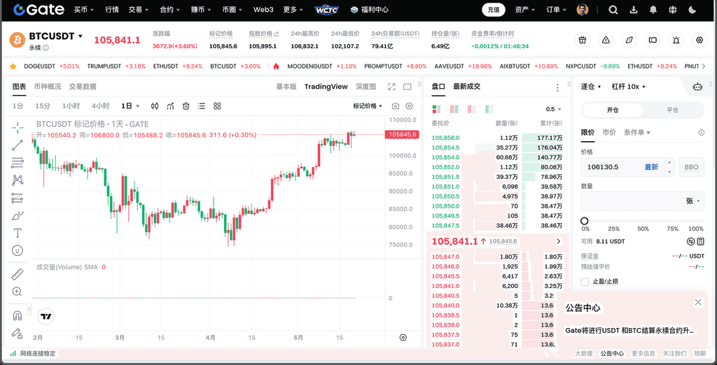Expand the 杠杆 10x leverage dropdown
Screen dimensions: 717x365
[628, 87]
